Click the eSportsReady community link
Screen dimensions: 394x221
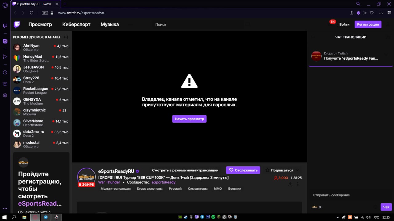[163, 183]
